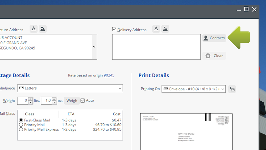The width and height of the screenshot is (266, 150).
Task: Select Priority Mail Express option
Action: click(x=21, y=129)
